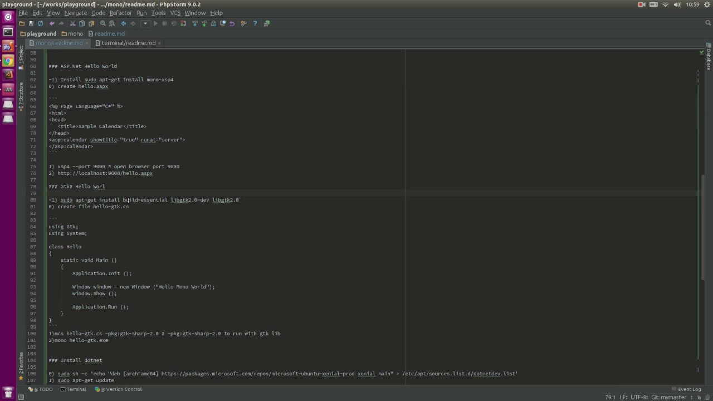Image resolution: width=713 pixels, height=401 pixels.
Task: Open the Navigate menu
Action: (x=75, y=13)
